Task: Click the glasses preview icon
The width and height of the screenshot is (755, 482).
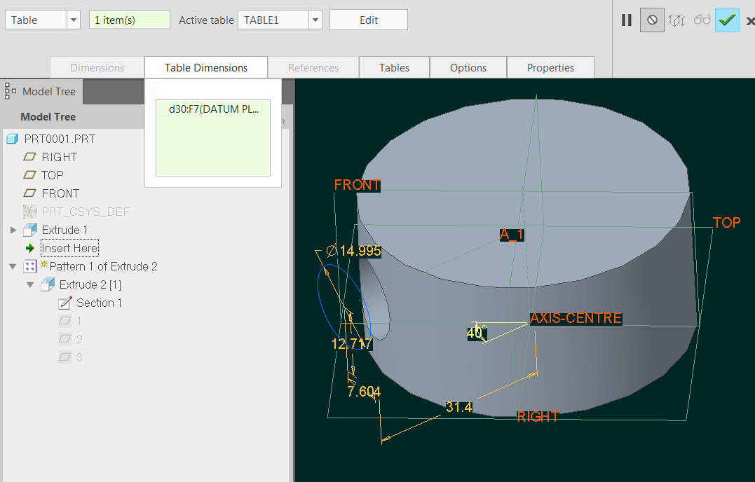Action: [x=702, y=20]
